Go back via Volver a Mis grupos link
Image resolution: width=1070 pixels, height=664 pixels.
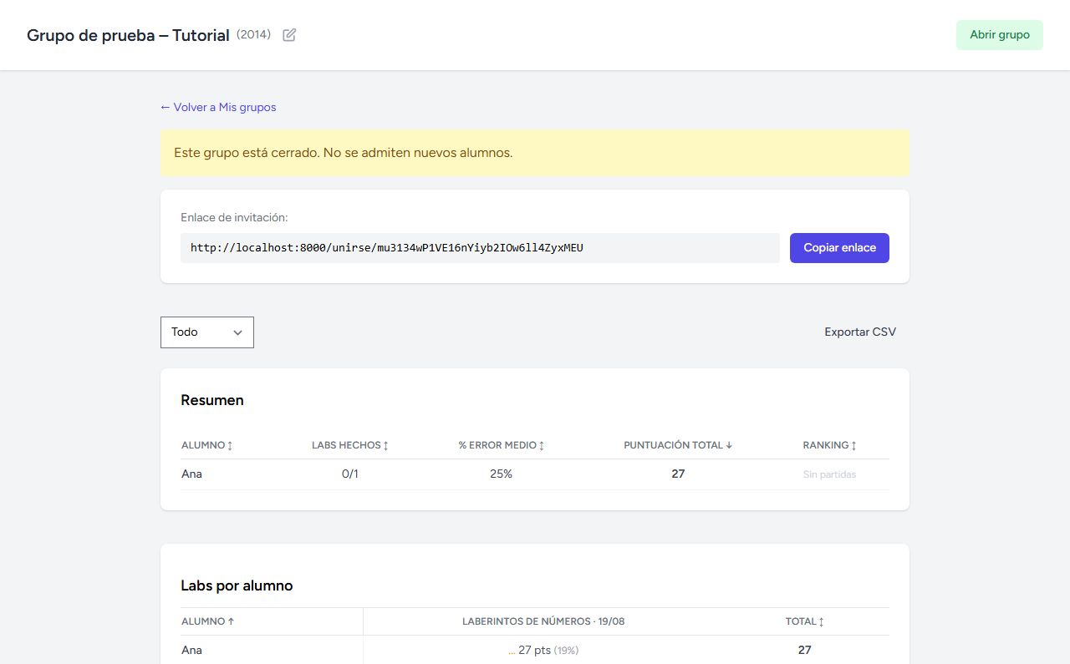(218, 107)
